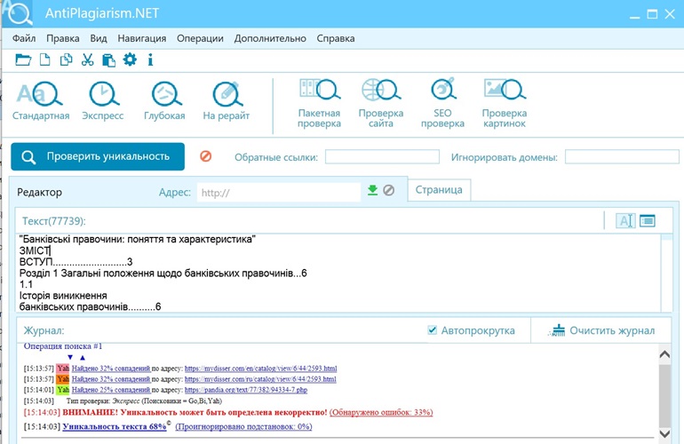Click Проигнорировано подстановок: 0% link
Image resolution: width=684 pixels, height=444 pixels.
point(243,426)
